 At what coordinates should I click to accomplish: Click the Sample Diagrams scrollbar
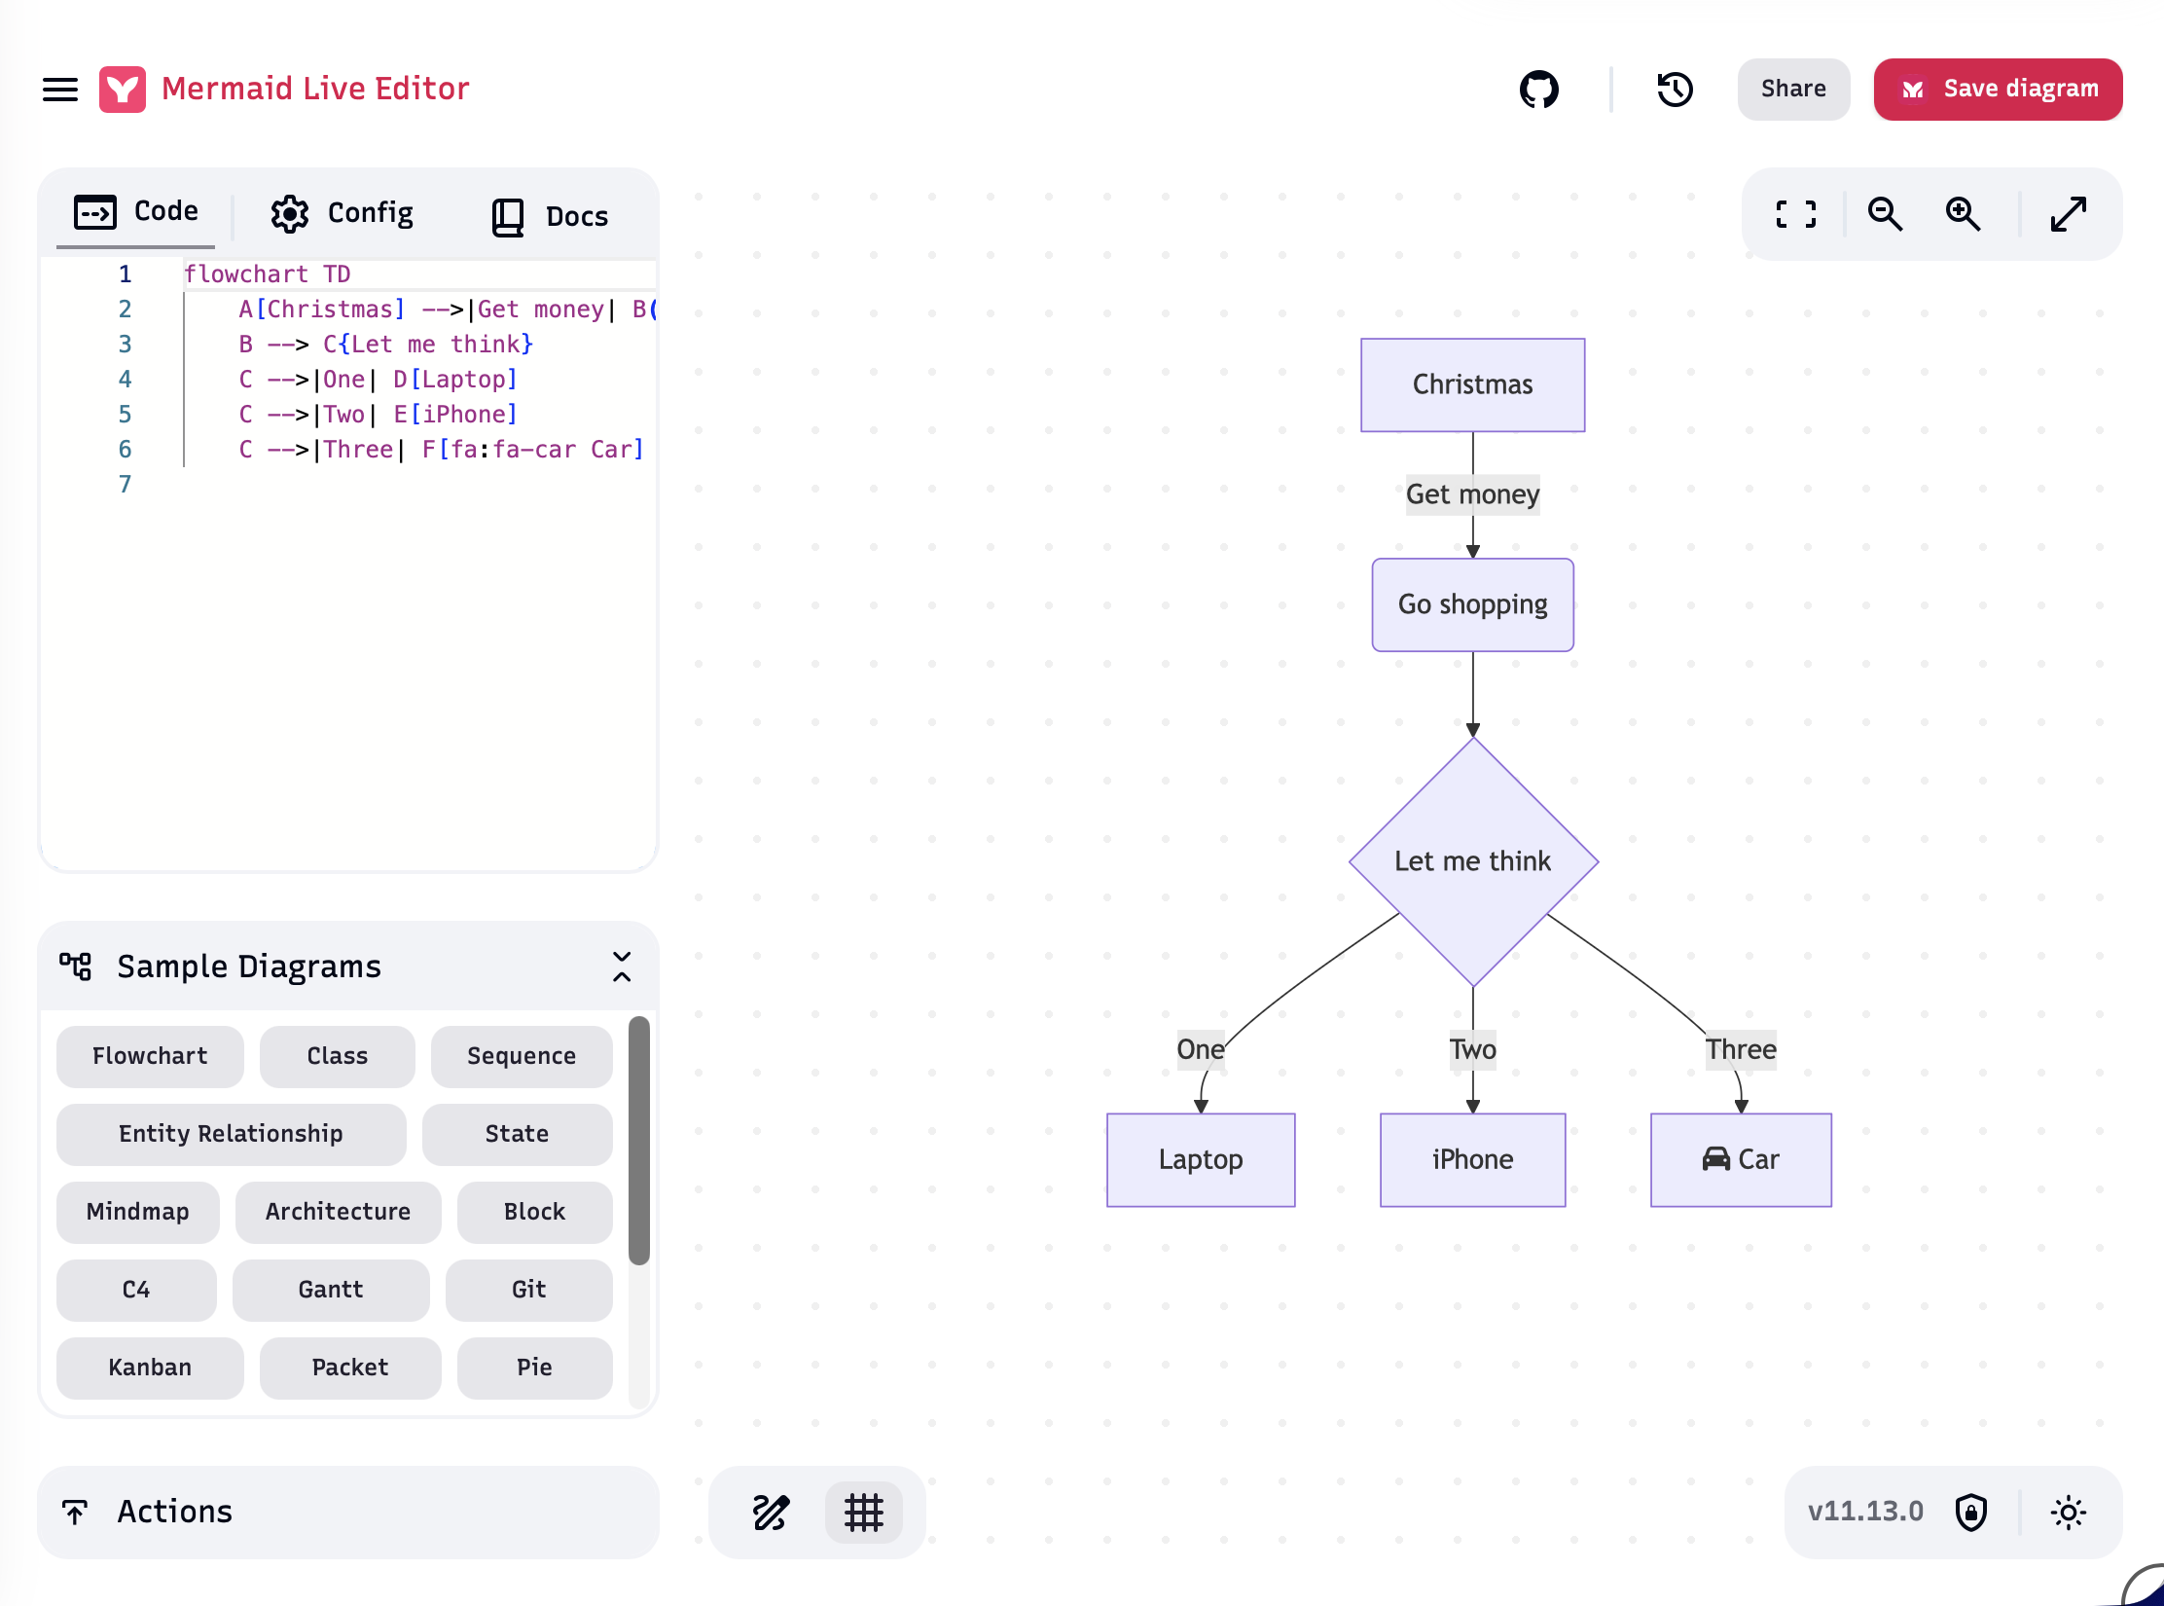[x=638, y=1140]
